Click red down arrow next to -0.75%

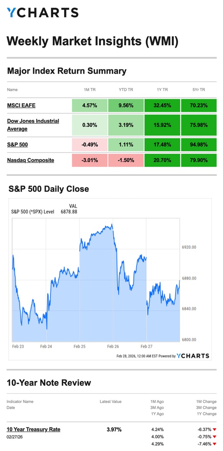[x=215, y=436]
